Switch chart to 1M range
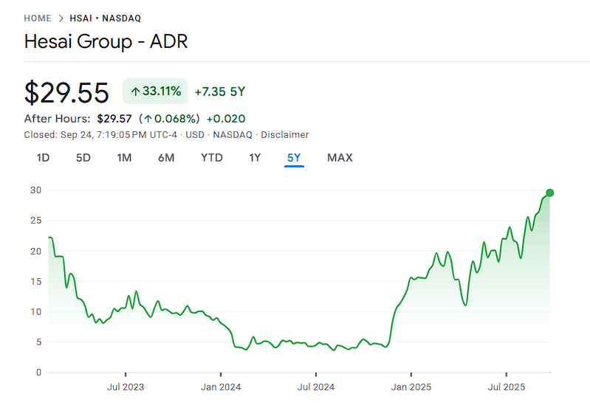 [x=124, y=158]
